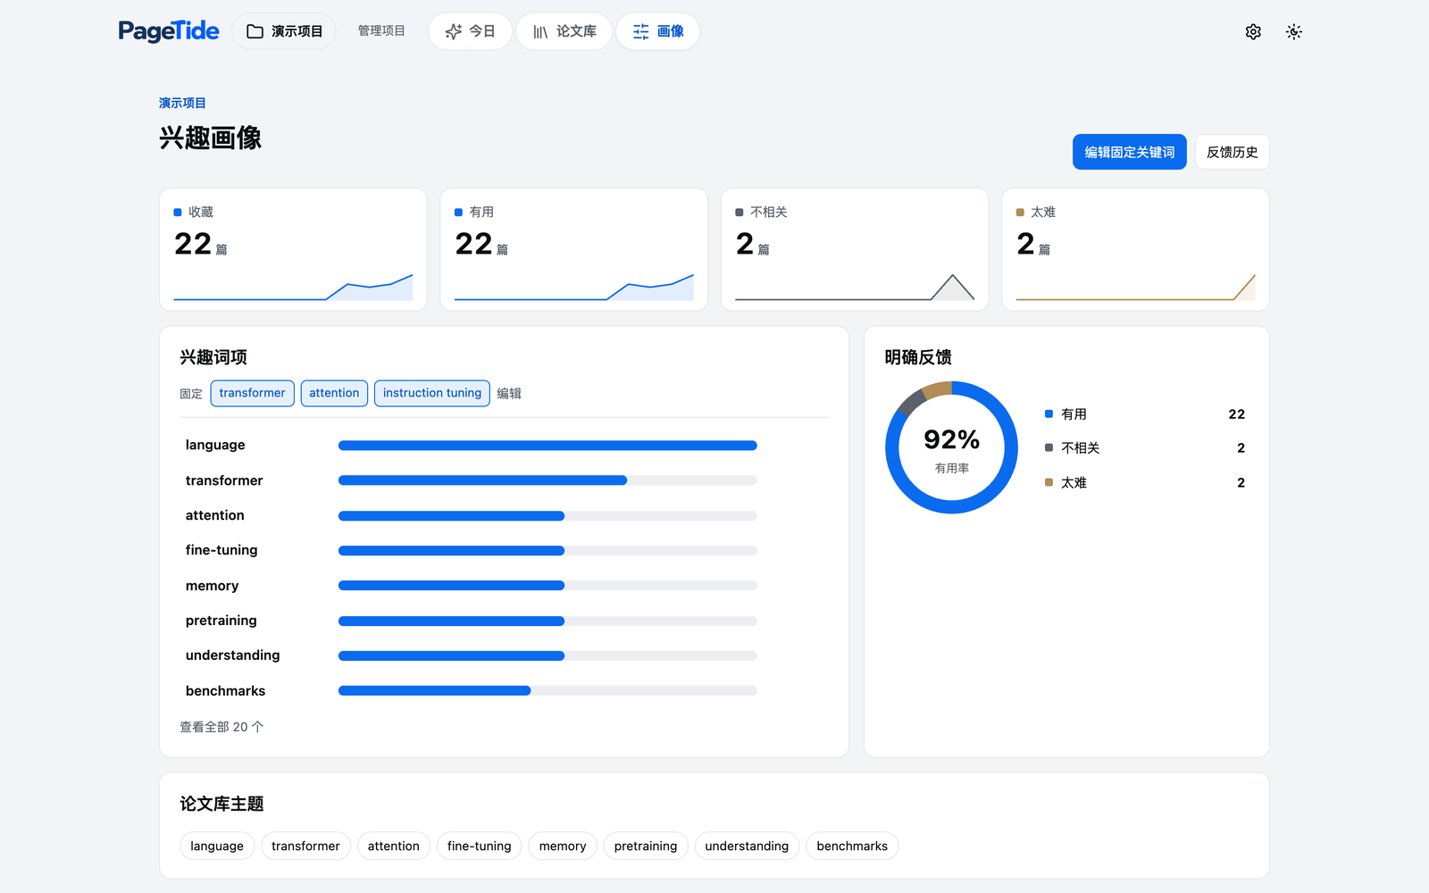Switch to the 今日 tab
Viewport: 1429px width, 893px height.
tap(470, 31)
